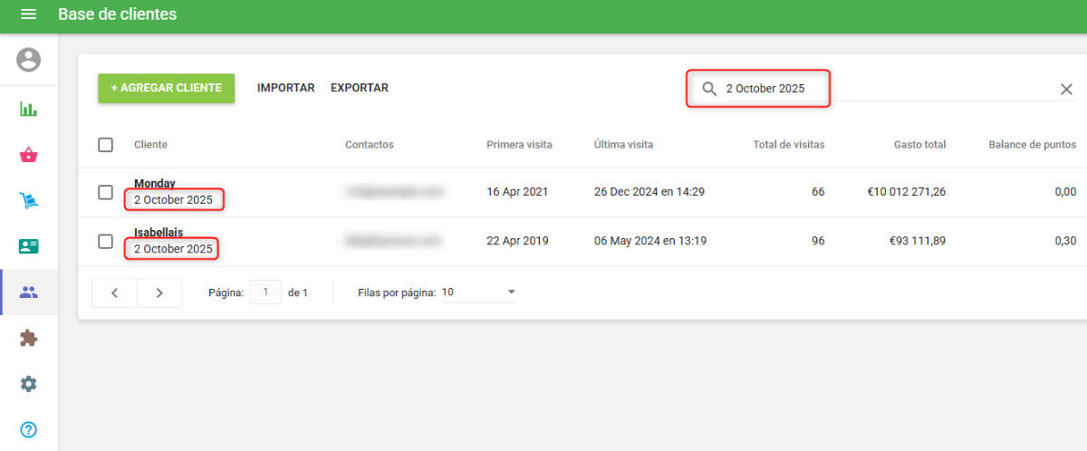Screen dimensions: 1087x451
Task: Open the pink shopping basket icon
Action: click(x=29, y=155)
